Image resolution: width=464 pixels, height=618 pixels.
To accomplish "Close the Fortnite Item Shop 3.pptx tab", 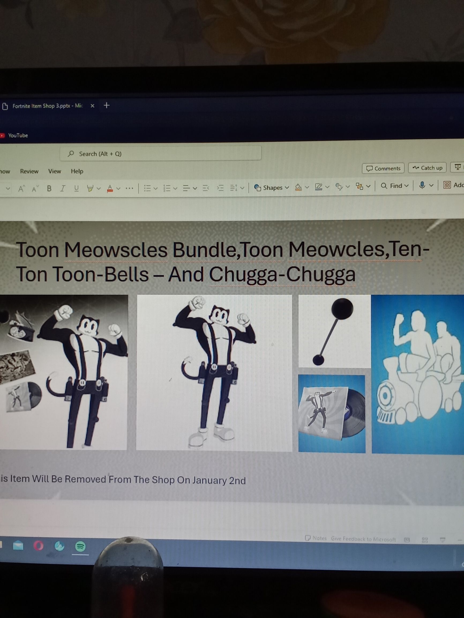I will tap(93, 106).
